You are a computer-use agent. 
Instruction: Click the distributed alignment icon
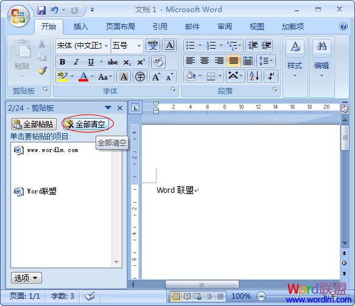pos(248,61)
